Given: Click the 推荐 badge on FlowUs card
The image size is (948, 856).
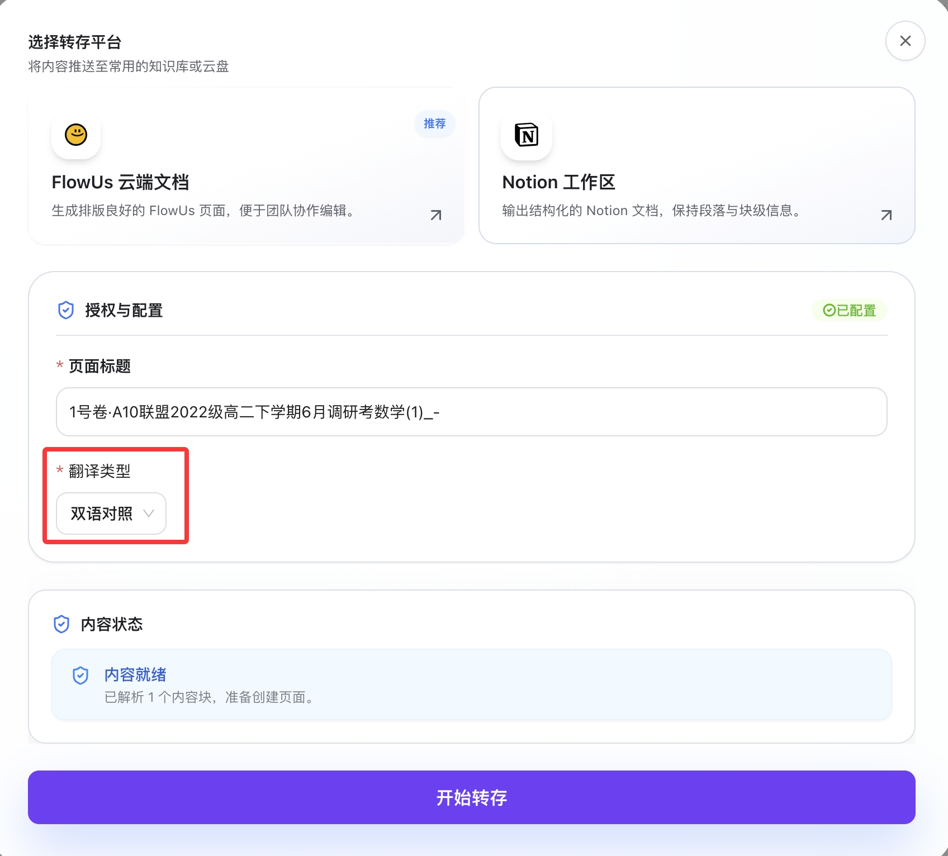Looking at the screenshot, I should click(x=434, y=123).
